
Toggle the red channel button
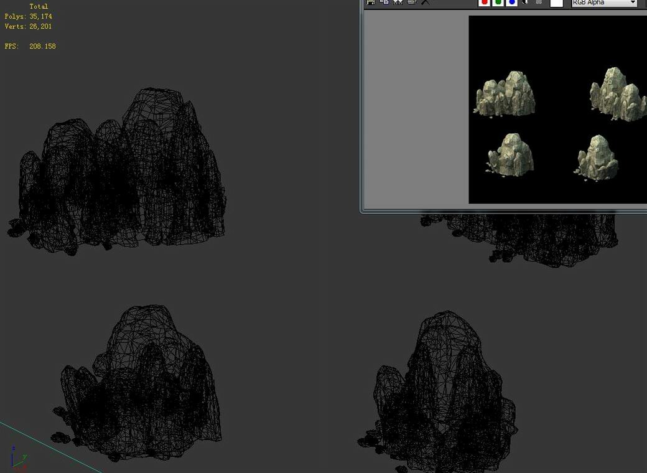tap(485, 2)
